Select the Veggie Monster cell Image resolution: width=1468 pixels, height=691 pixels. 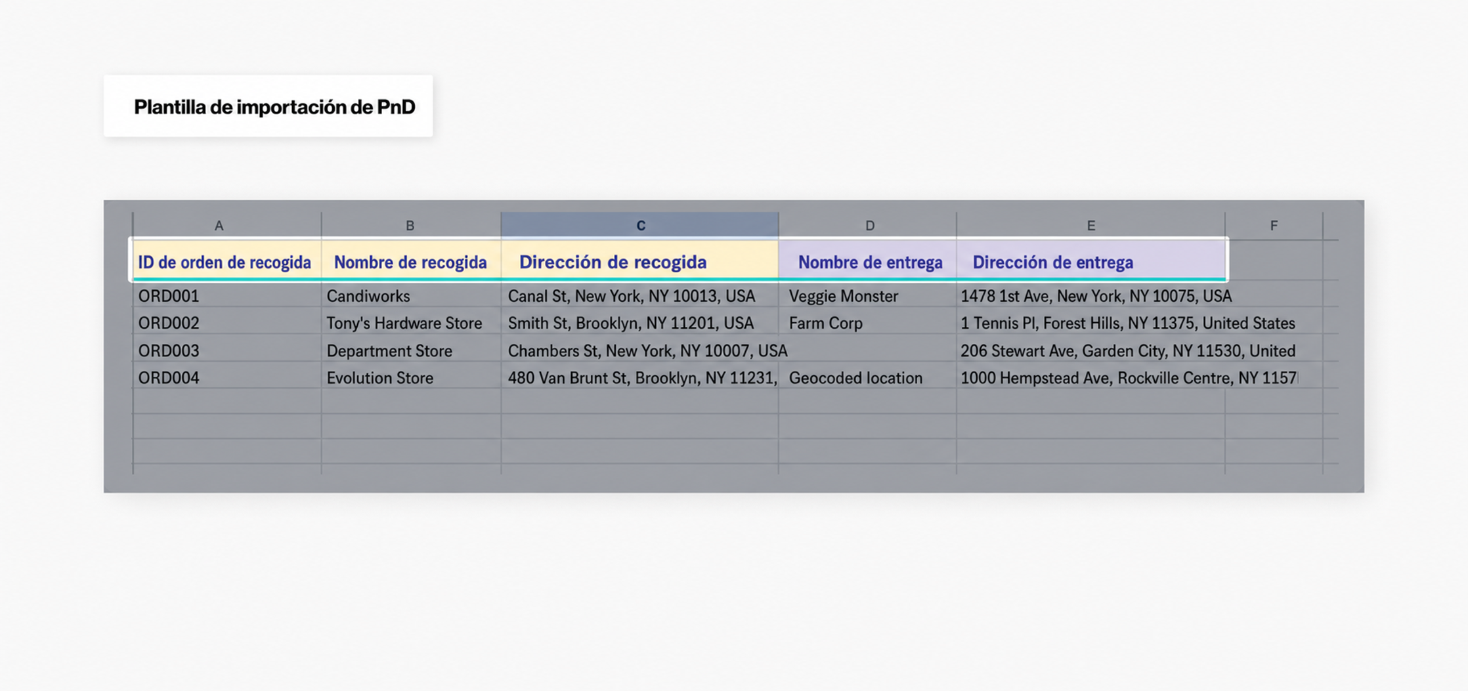coord(868,295)
